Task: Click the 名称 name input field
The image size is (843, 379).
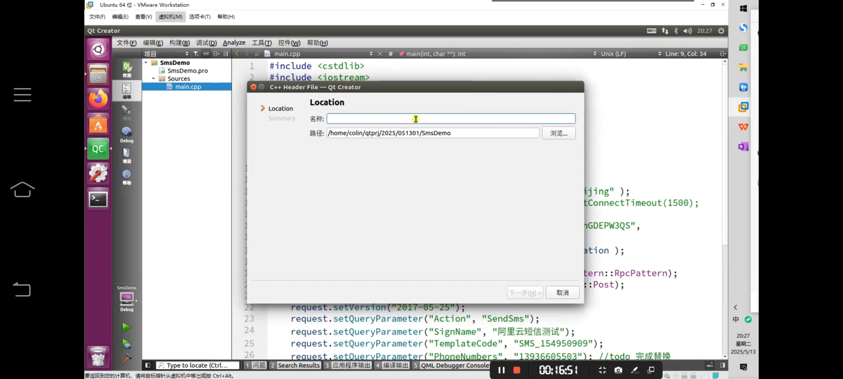Action: click(x=451, y=119)
